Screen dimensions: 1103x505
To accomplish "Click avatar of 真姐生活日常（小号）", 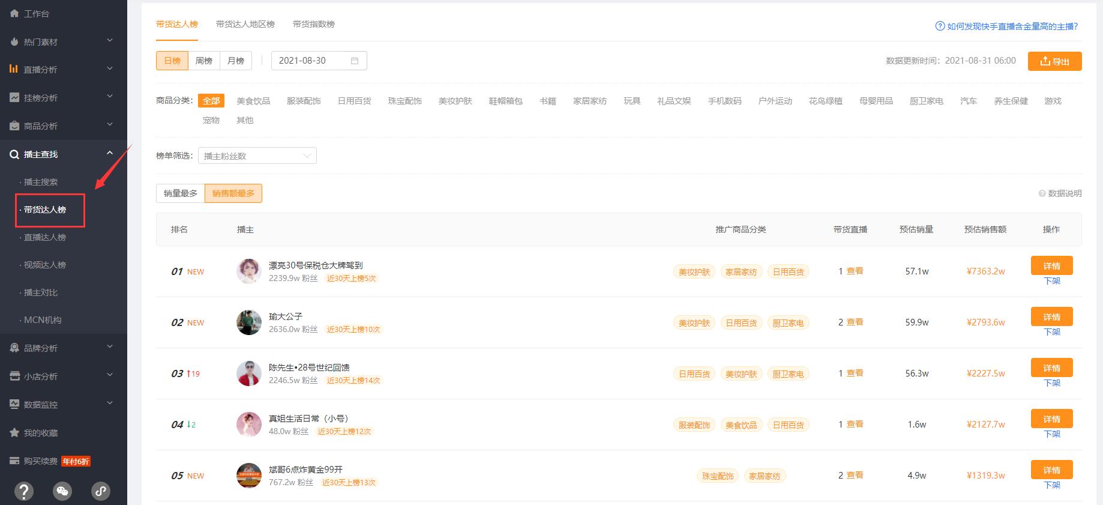I will pos(249,425).
